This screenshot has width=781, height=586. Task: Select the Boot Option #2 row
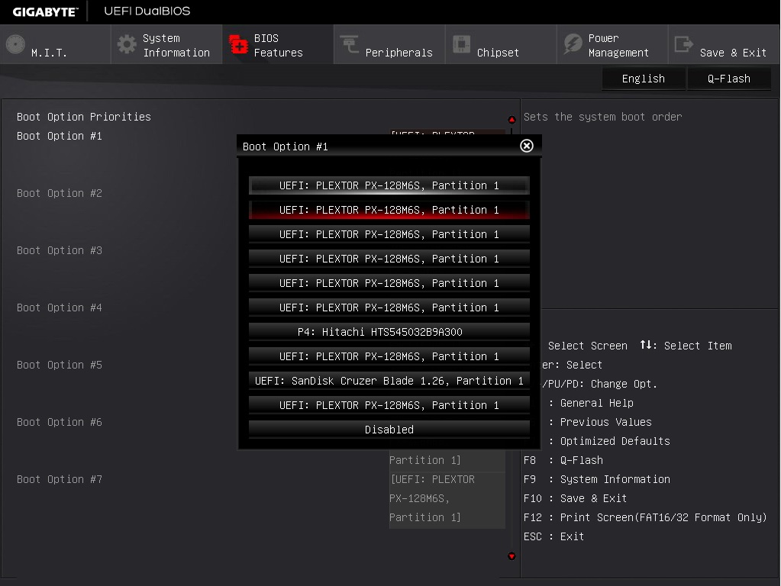click(60, 193)
